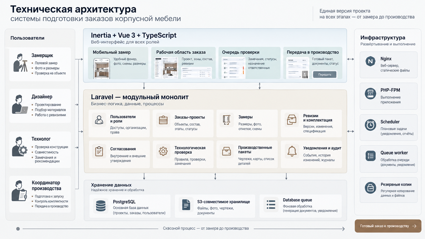
Task: Select the Мобильный замер card title
Action: click(x=112, y=52)
